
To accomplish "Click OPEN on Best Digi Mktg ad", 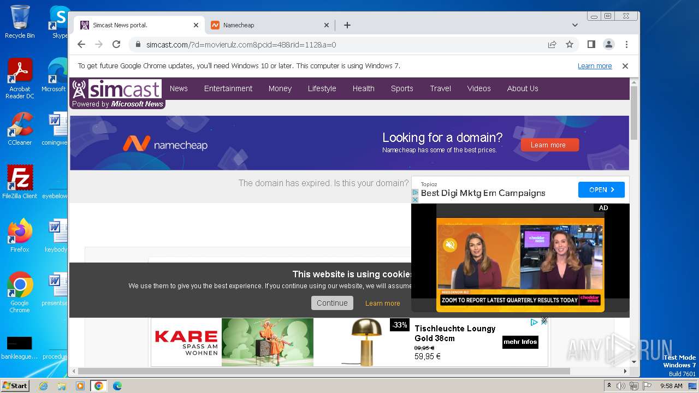I will click(x=601, y=190).
